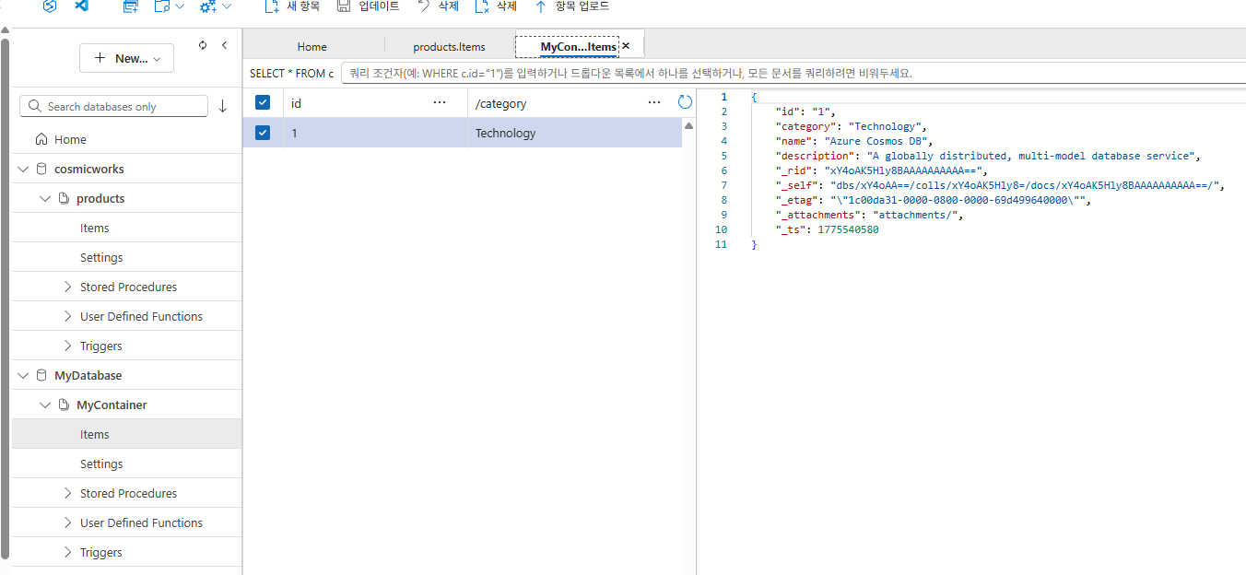
Task: Click the scroll-up triangle beside items table
Action: (688, 125)
